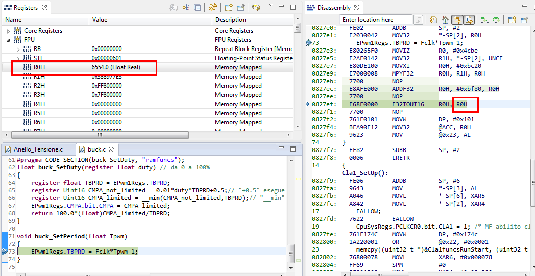Click the register layout arrows icon

click(x=213, y=7)
